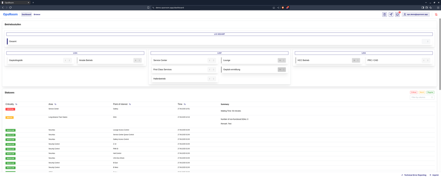Open the ops.demo@opsroom.app account button

coord(416,14)
